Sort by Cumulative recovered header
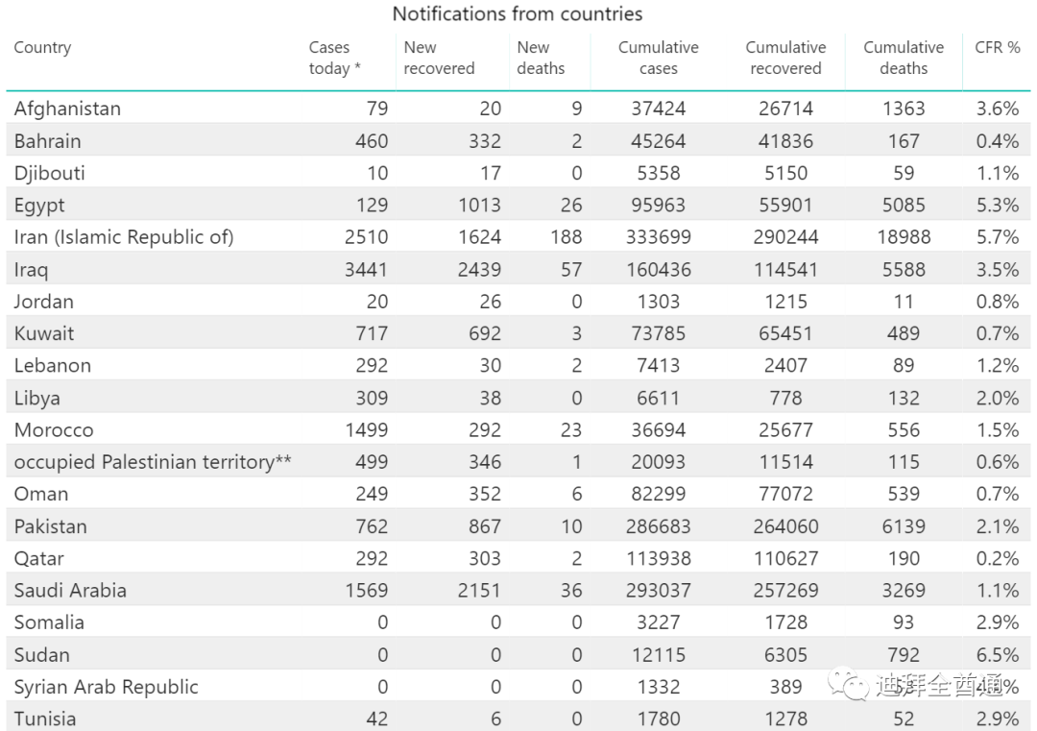The image size is (1037, 731). pos(785,58)
